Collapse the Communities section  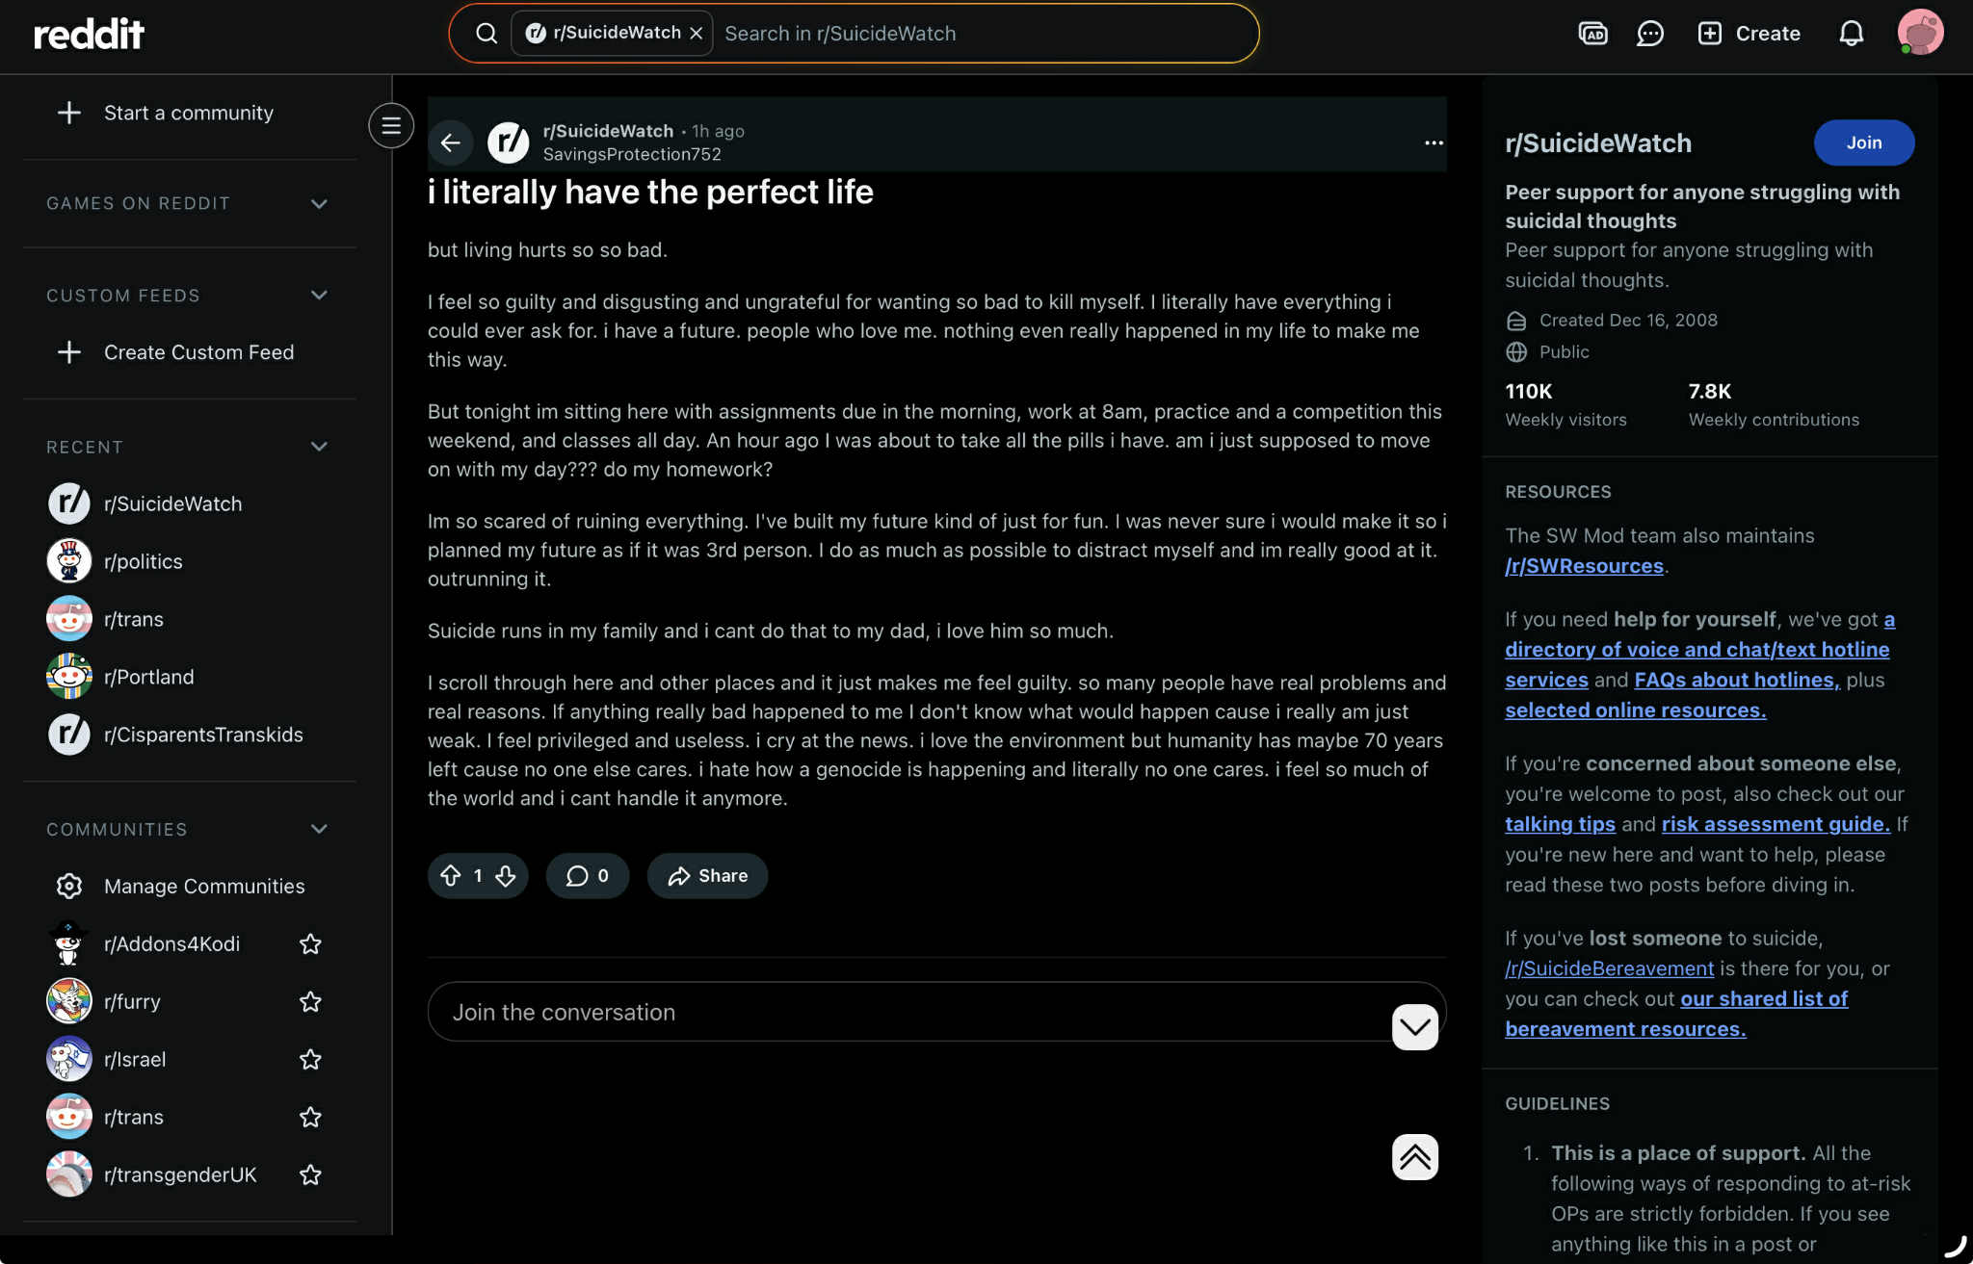click(319, 829)
